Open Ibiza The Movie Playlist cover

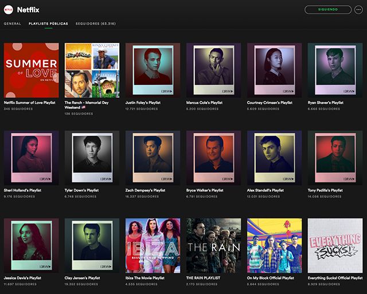(153, 245)
